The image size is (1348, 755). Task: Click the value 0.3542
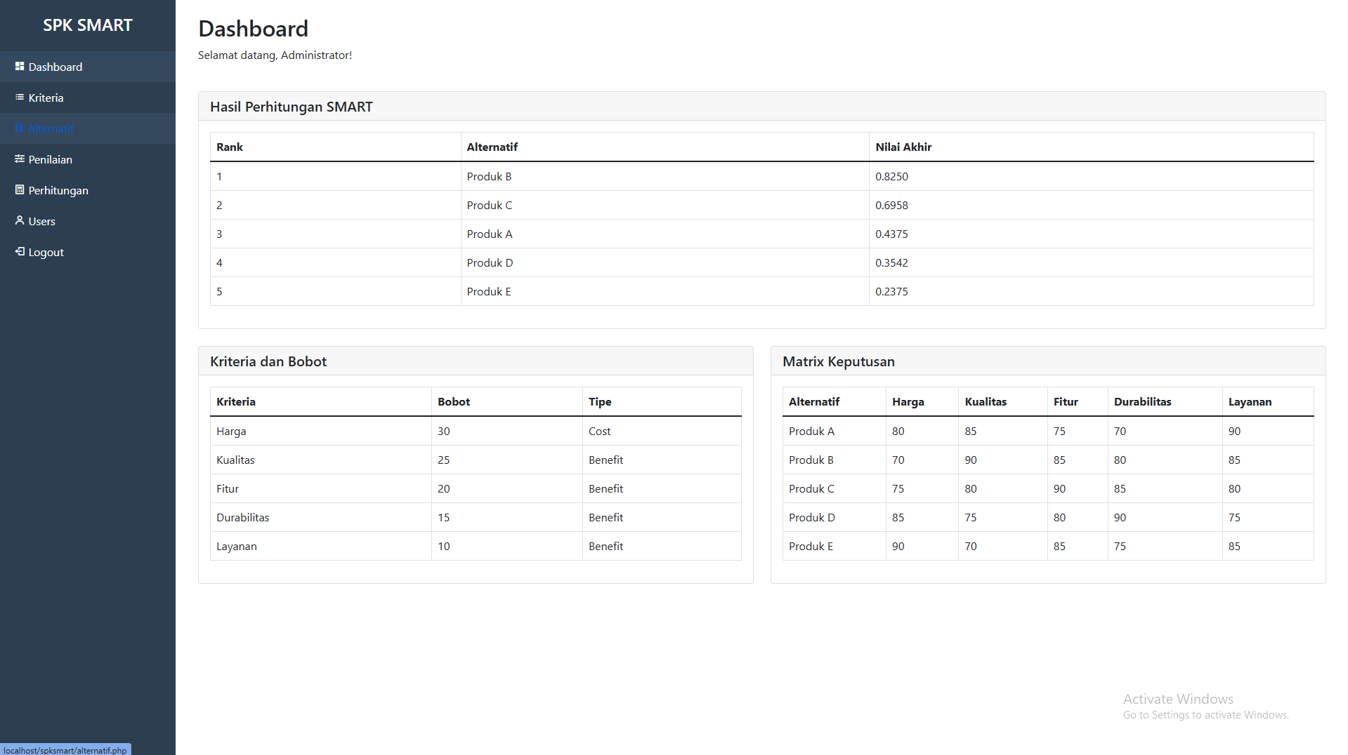point(891,262)
